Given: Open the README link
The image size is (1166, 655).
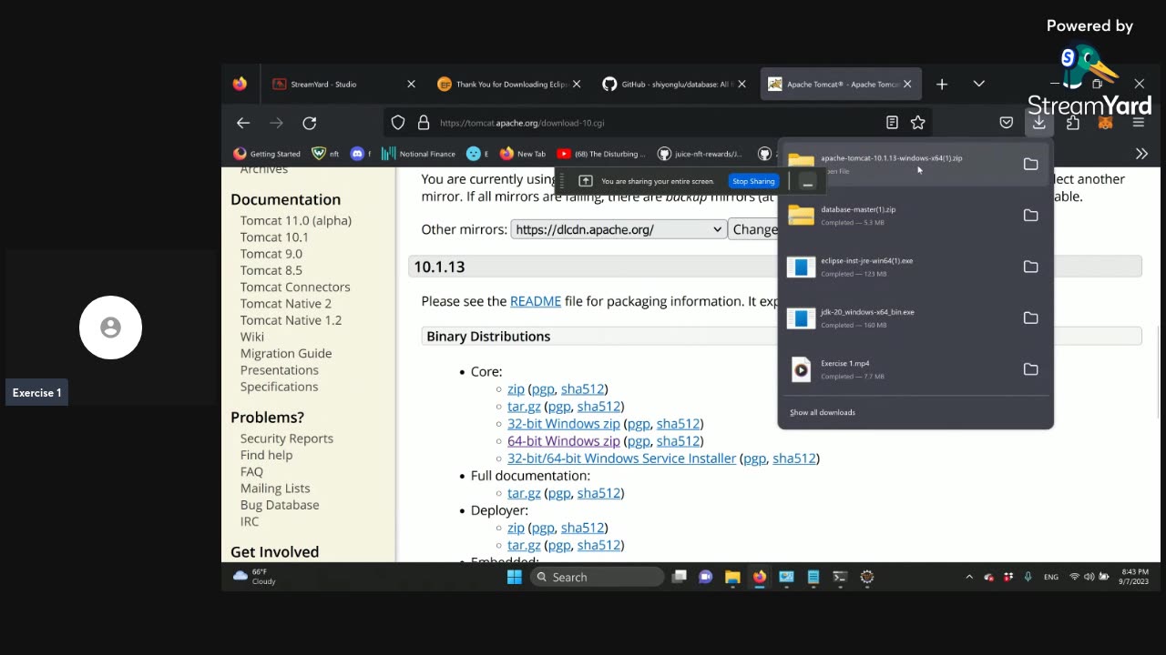Looking at the screenshot, I should coord(536,301).
